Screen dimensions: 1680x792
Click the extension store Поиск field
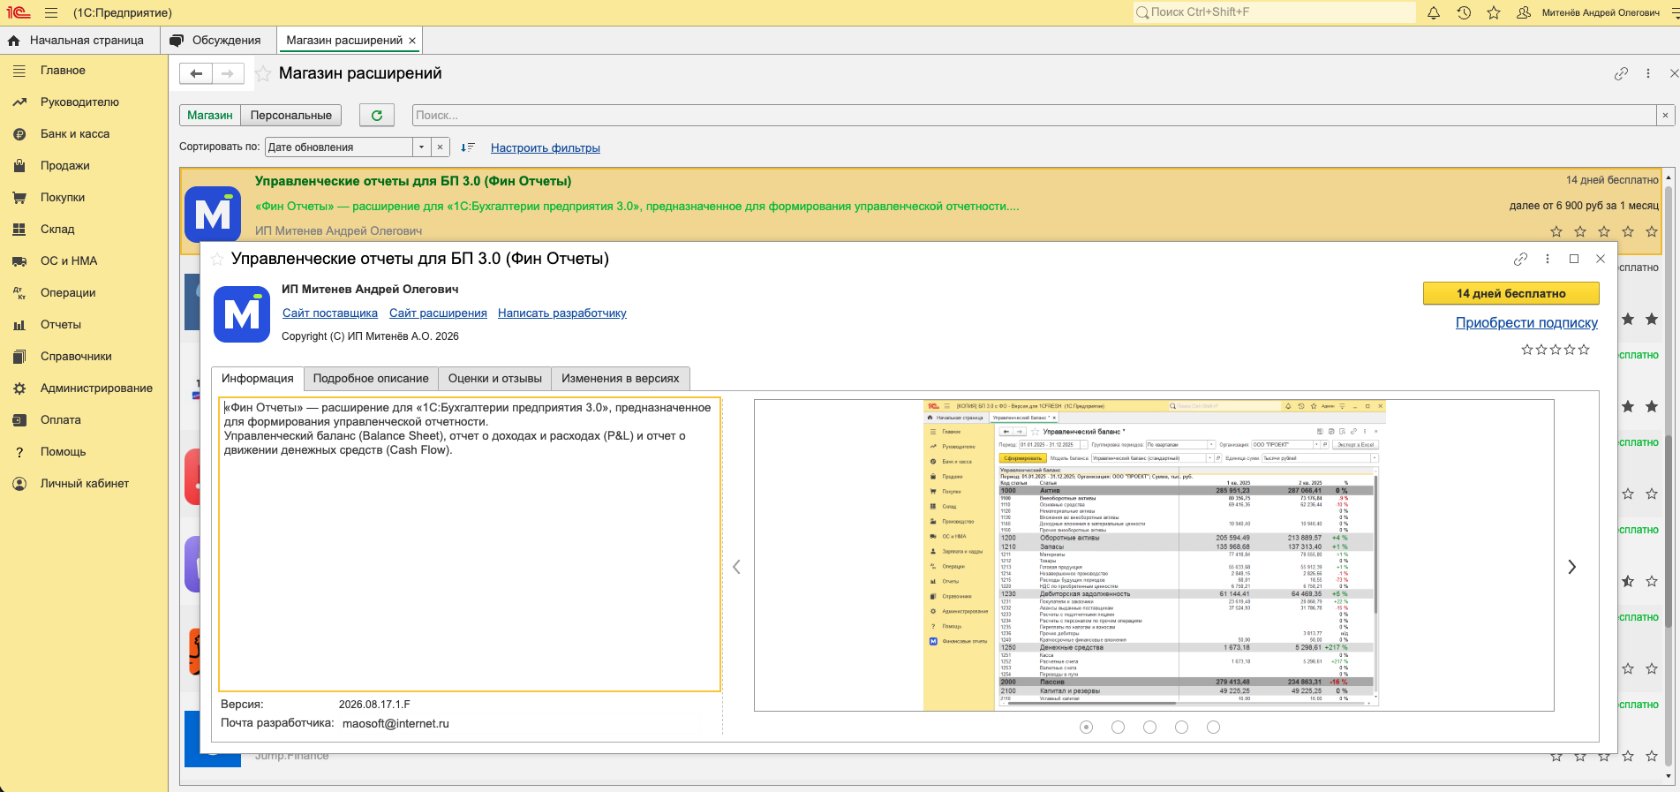(x=1034, y=116)
